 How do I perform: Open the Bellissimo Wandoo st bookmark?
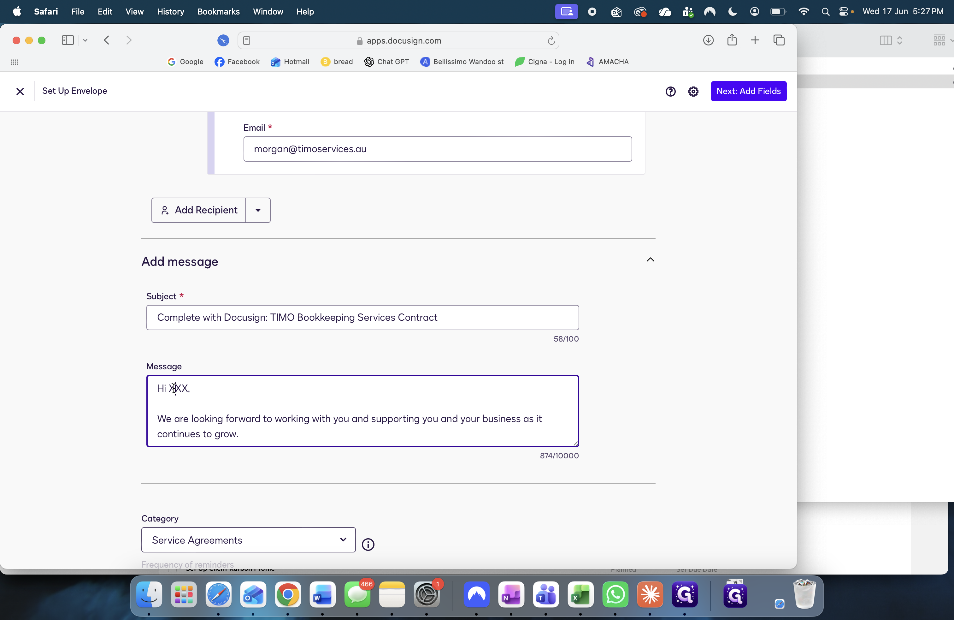click(x=462, y=62)
